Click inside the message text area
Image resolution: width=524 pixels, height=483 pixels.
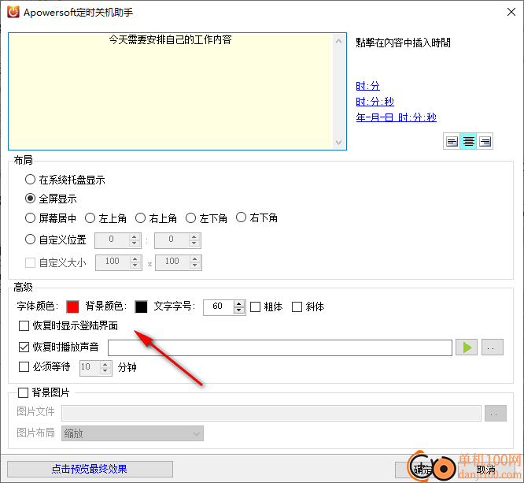pos(171,91)
